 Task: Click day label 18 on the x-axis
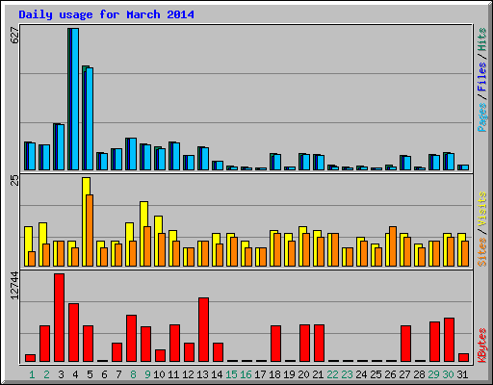[274, 374]
